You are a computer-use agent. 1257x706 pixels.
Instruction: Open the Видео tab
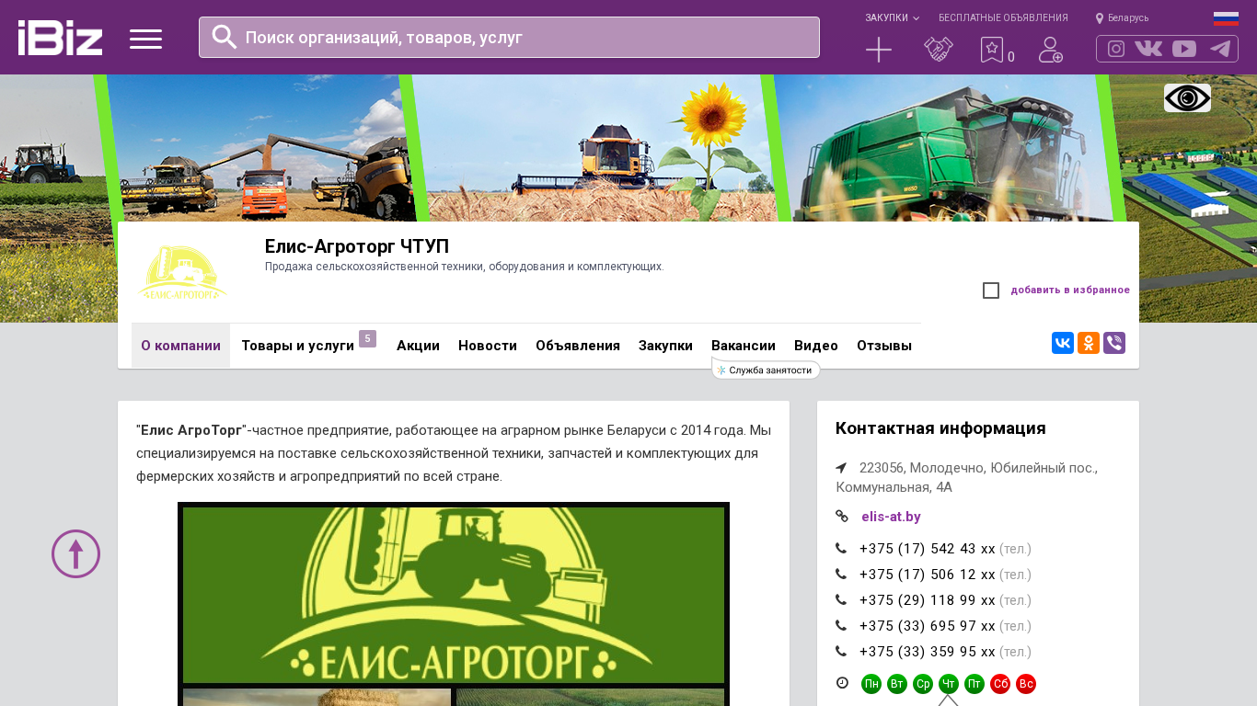click(816, 346)
